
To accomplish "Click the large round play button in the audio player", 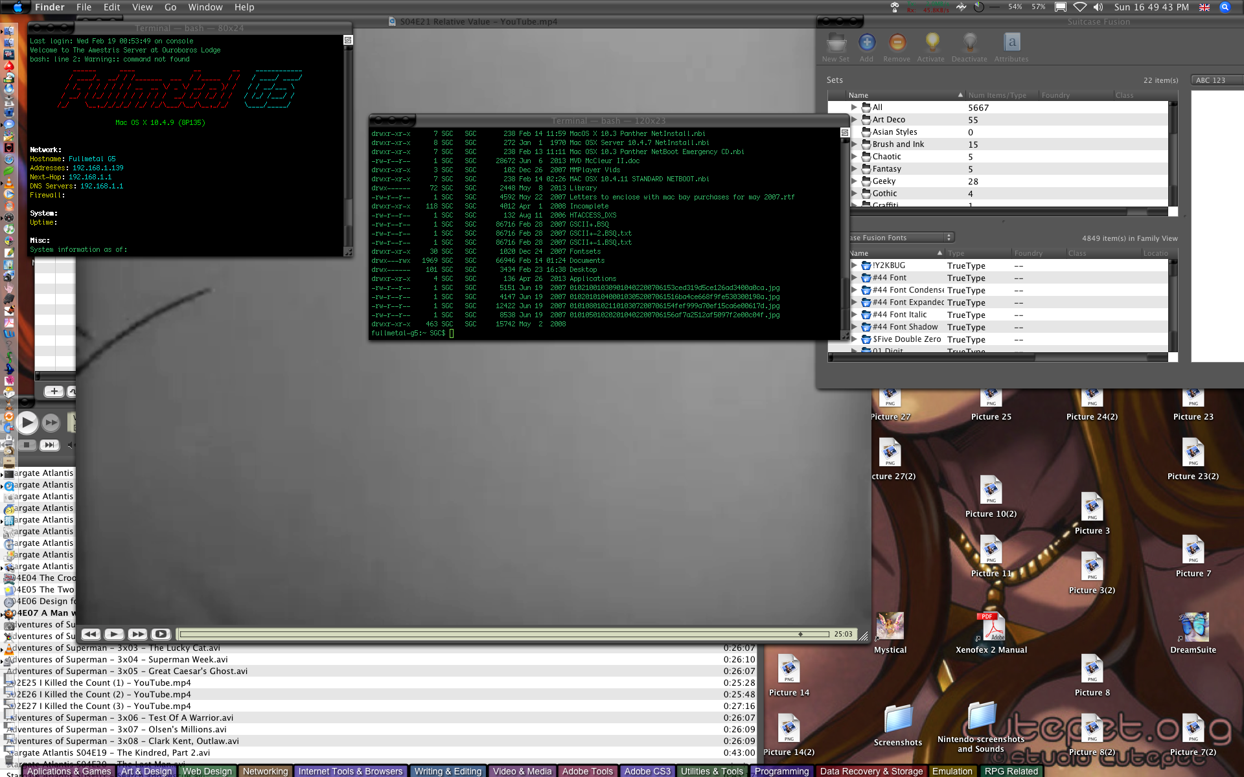I will (x=27, y=423).
